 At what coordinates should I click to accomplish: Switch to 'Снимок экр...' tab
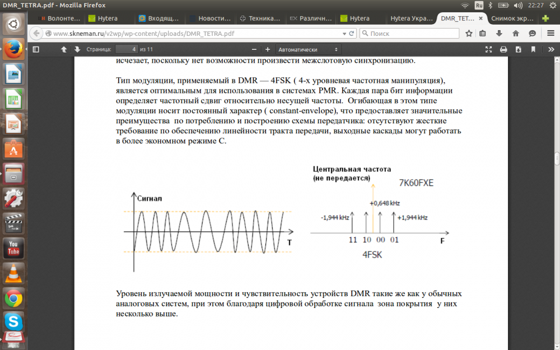click(x=512, y=18)
